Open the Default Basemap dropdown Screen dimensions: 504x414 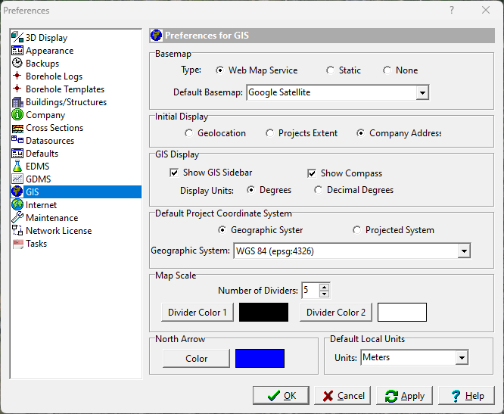point(422,93)
